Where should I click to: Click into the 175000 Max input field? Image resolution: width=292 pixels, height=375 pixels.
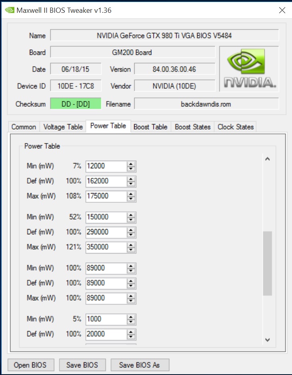coord(106,196)
